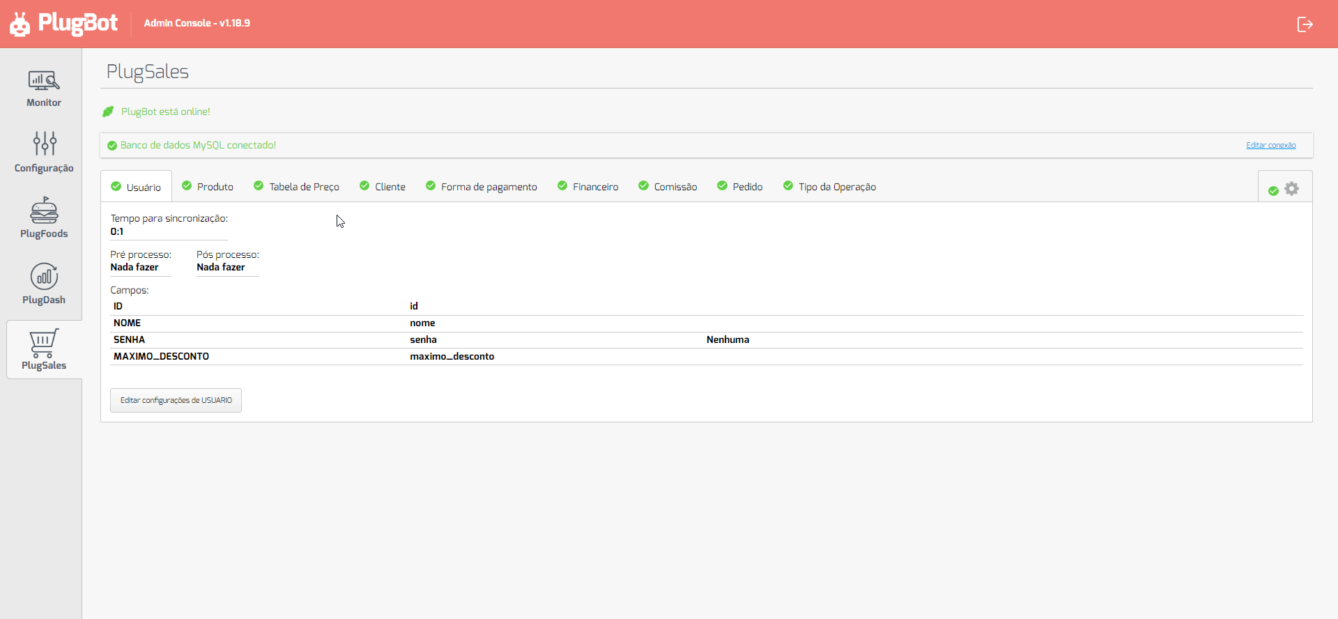
Task: Open the Tabela de Preço tab
Action: 296,186
